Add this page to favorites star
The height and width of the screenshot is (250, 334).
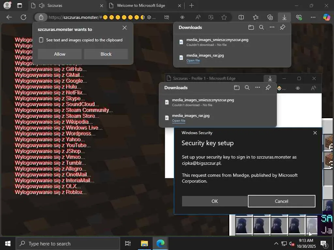(x=224, y=17)
